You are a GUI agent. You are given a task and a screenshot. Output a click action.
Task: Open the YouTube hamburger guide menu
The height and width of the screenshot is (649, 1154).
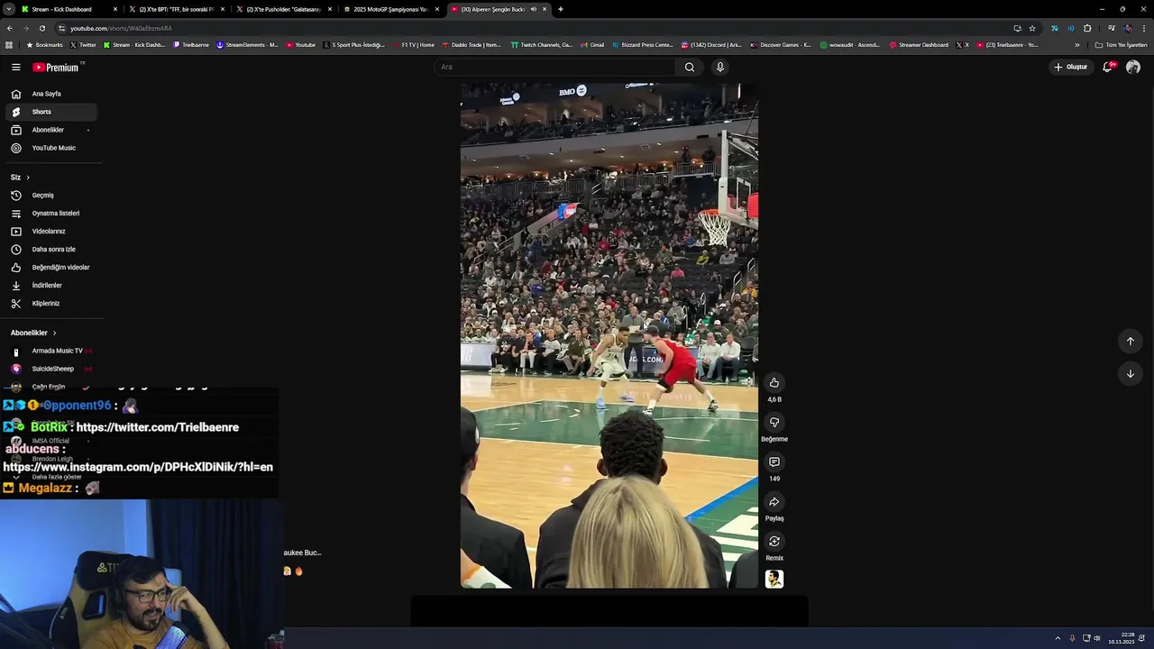[15, 67]
